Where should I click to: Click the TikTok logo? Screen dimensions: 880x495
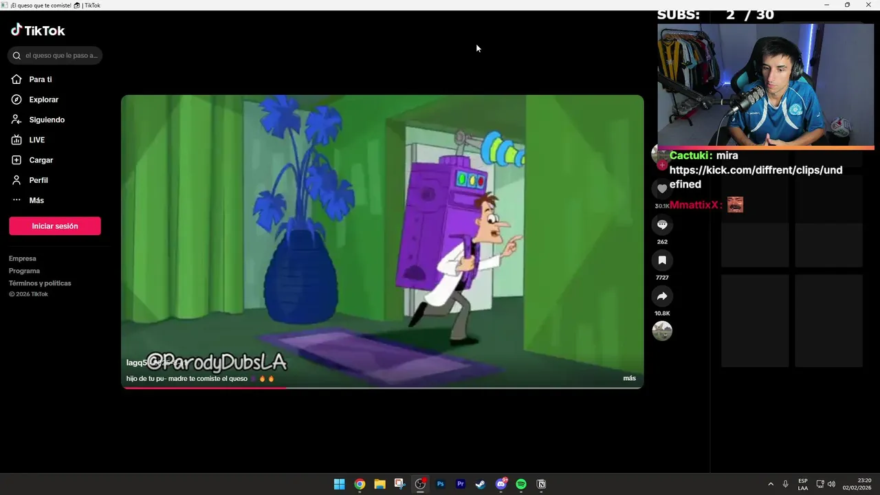[38, 30]
